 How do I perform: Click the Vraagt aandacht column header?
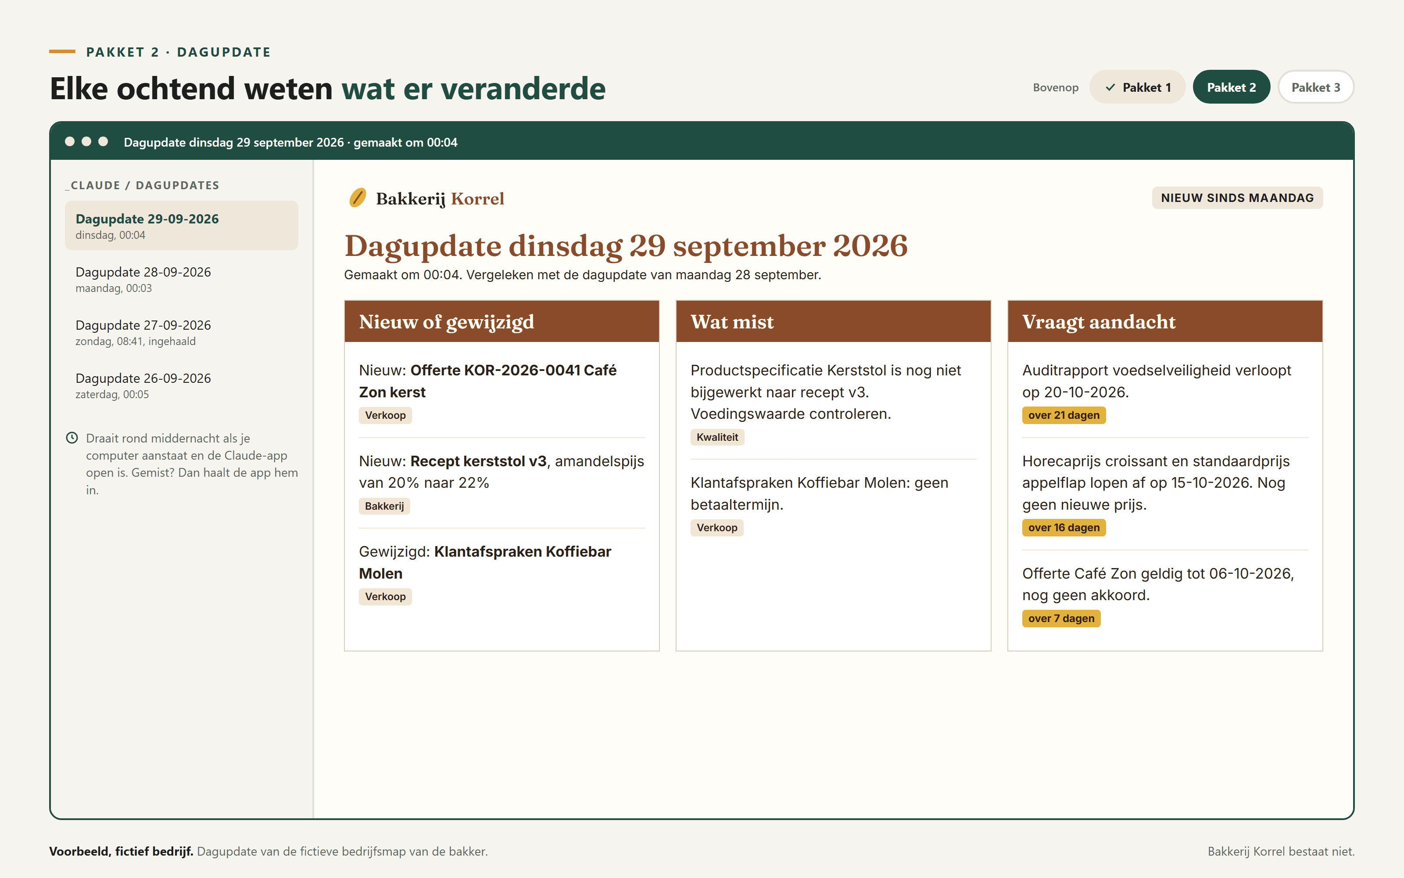tap(1164, 321)
